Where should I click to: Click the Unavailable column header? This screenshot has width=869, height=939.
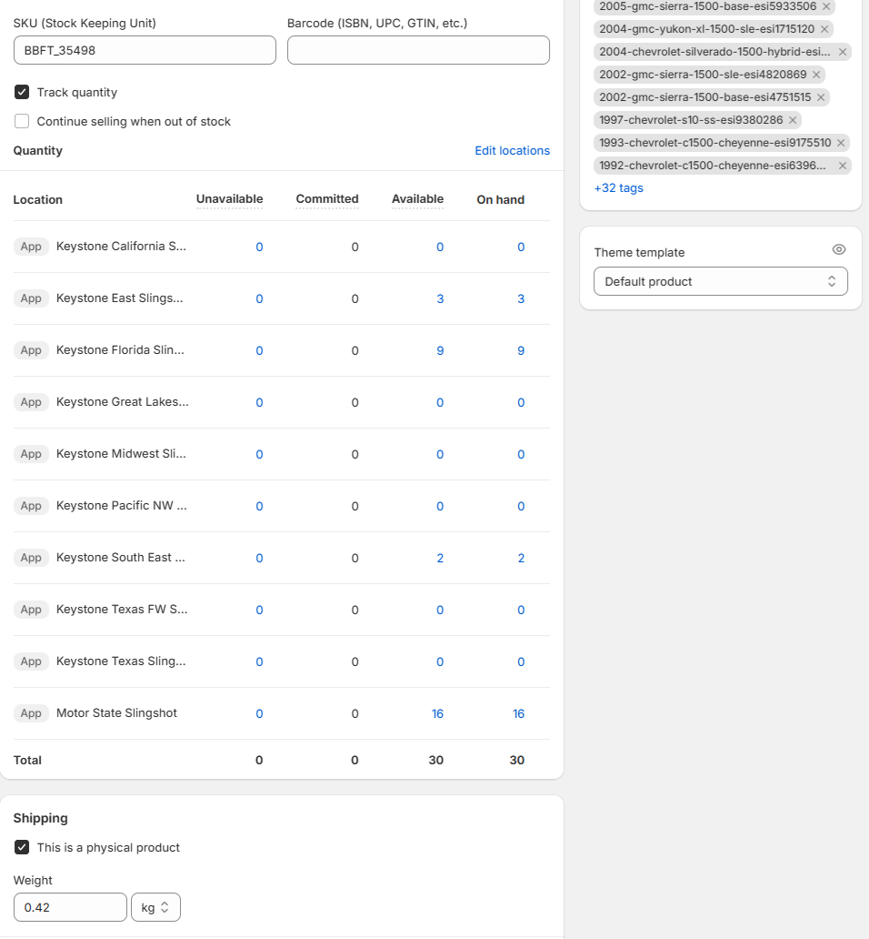[230, 199]
